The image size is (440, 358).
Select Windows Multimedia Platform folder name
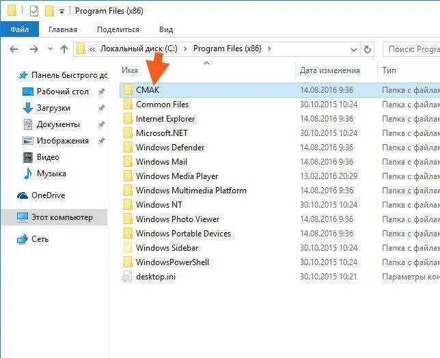click(191, 191)
